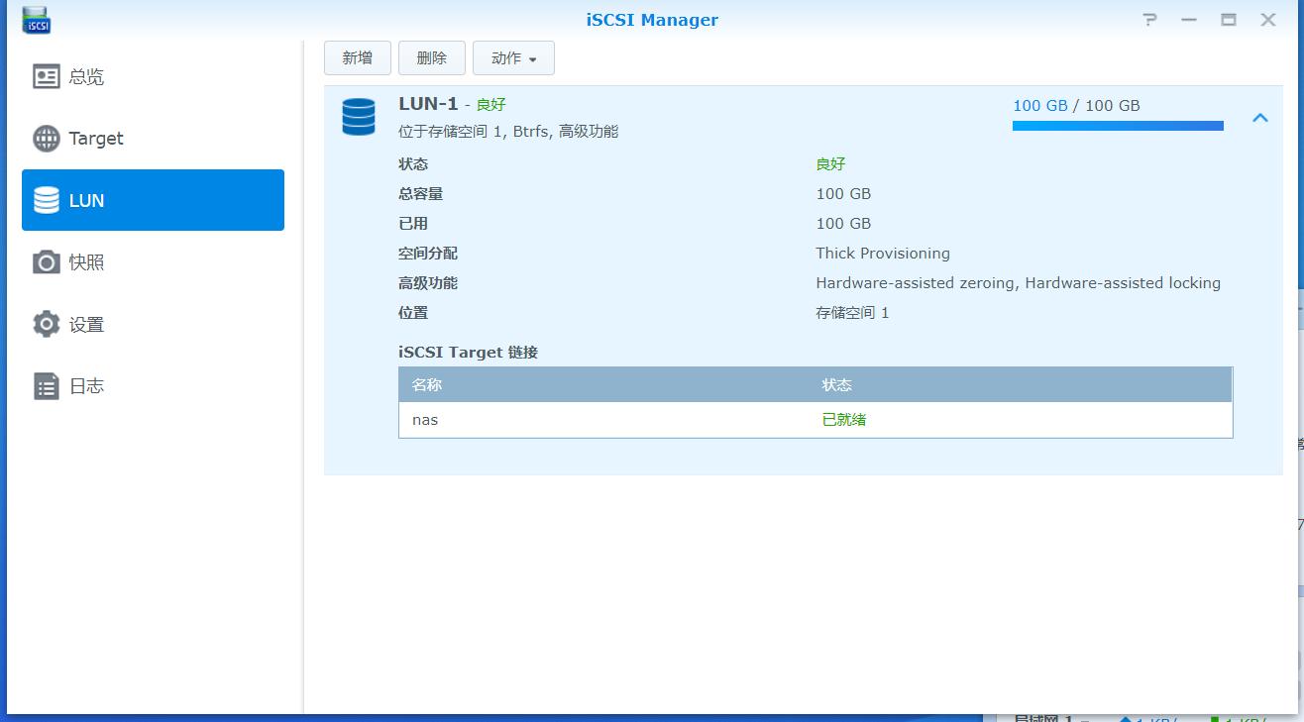This screenshot has width=1304, height=722.
Task: Click the iSCSI app icon top left
Action: click(36, 19)
